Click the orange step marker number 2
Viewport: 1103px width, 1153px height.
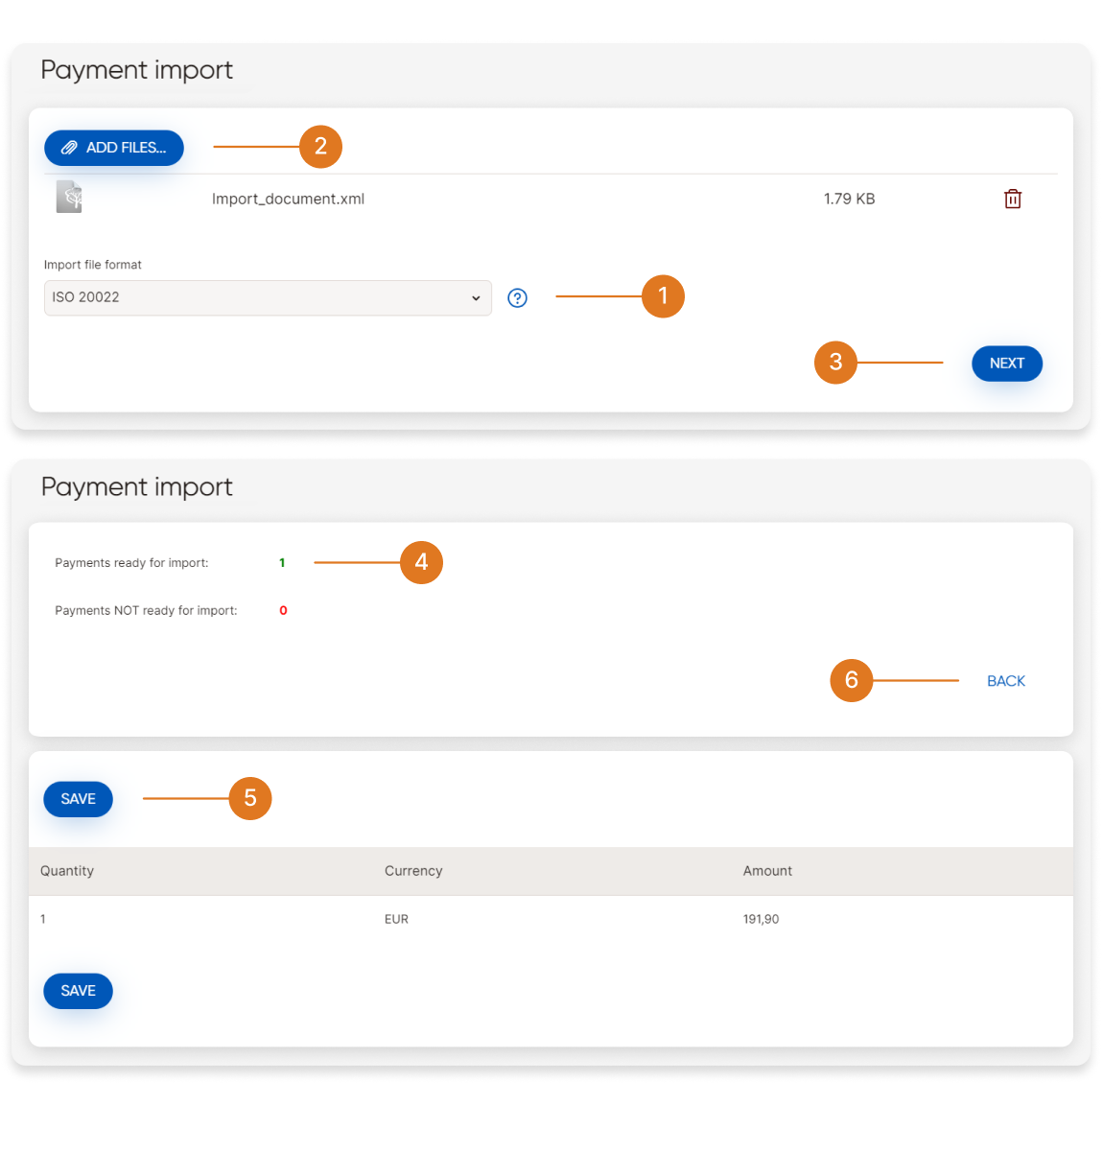coord(320,147)
